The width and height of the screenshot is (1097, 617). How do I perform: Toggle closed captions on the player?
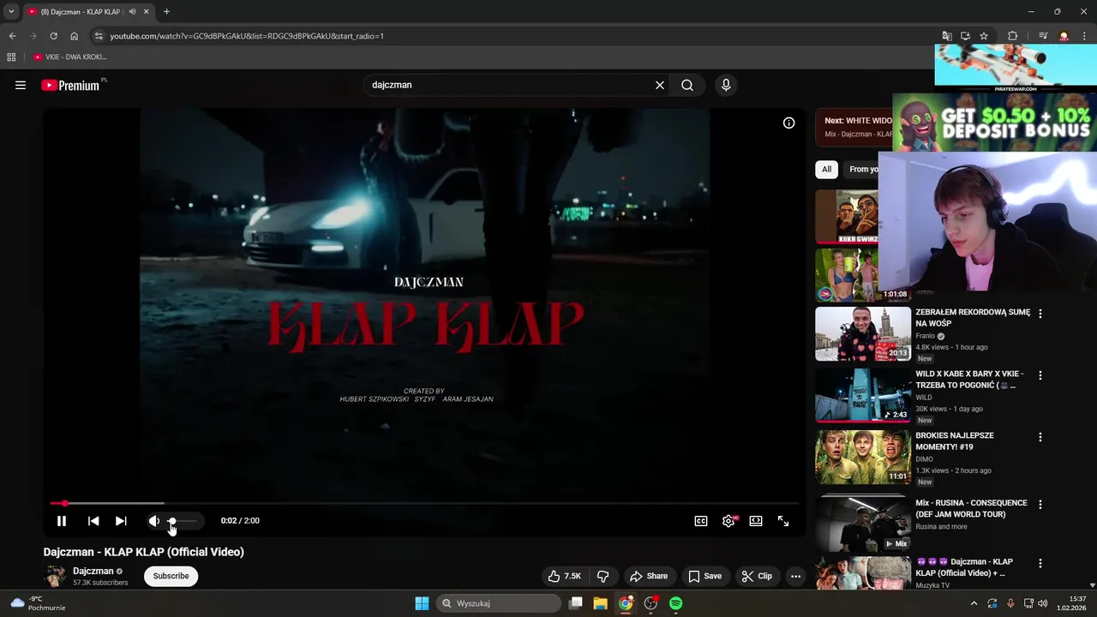pos(701,521)
